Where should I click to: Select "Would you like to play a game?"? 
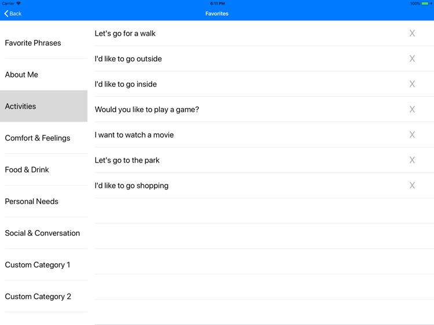(x=147, y=109)
